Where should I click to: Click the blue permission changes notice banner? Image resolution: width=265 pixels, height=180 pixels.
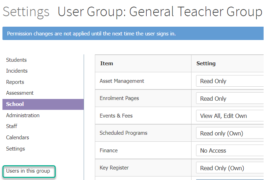pos(133,34)
